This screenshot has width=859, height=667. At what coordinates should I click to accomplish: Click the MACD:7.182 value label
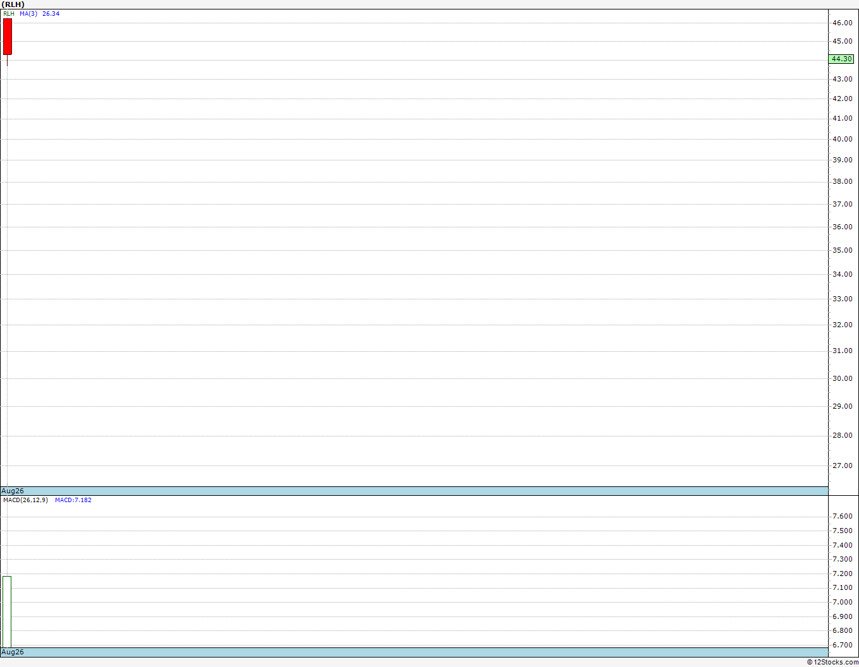73,500
